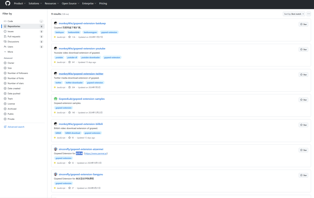Star the gopeed-extension-bilibili repository
This screenshot has width=314, height=198.
tap(303, 125)
